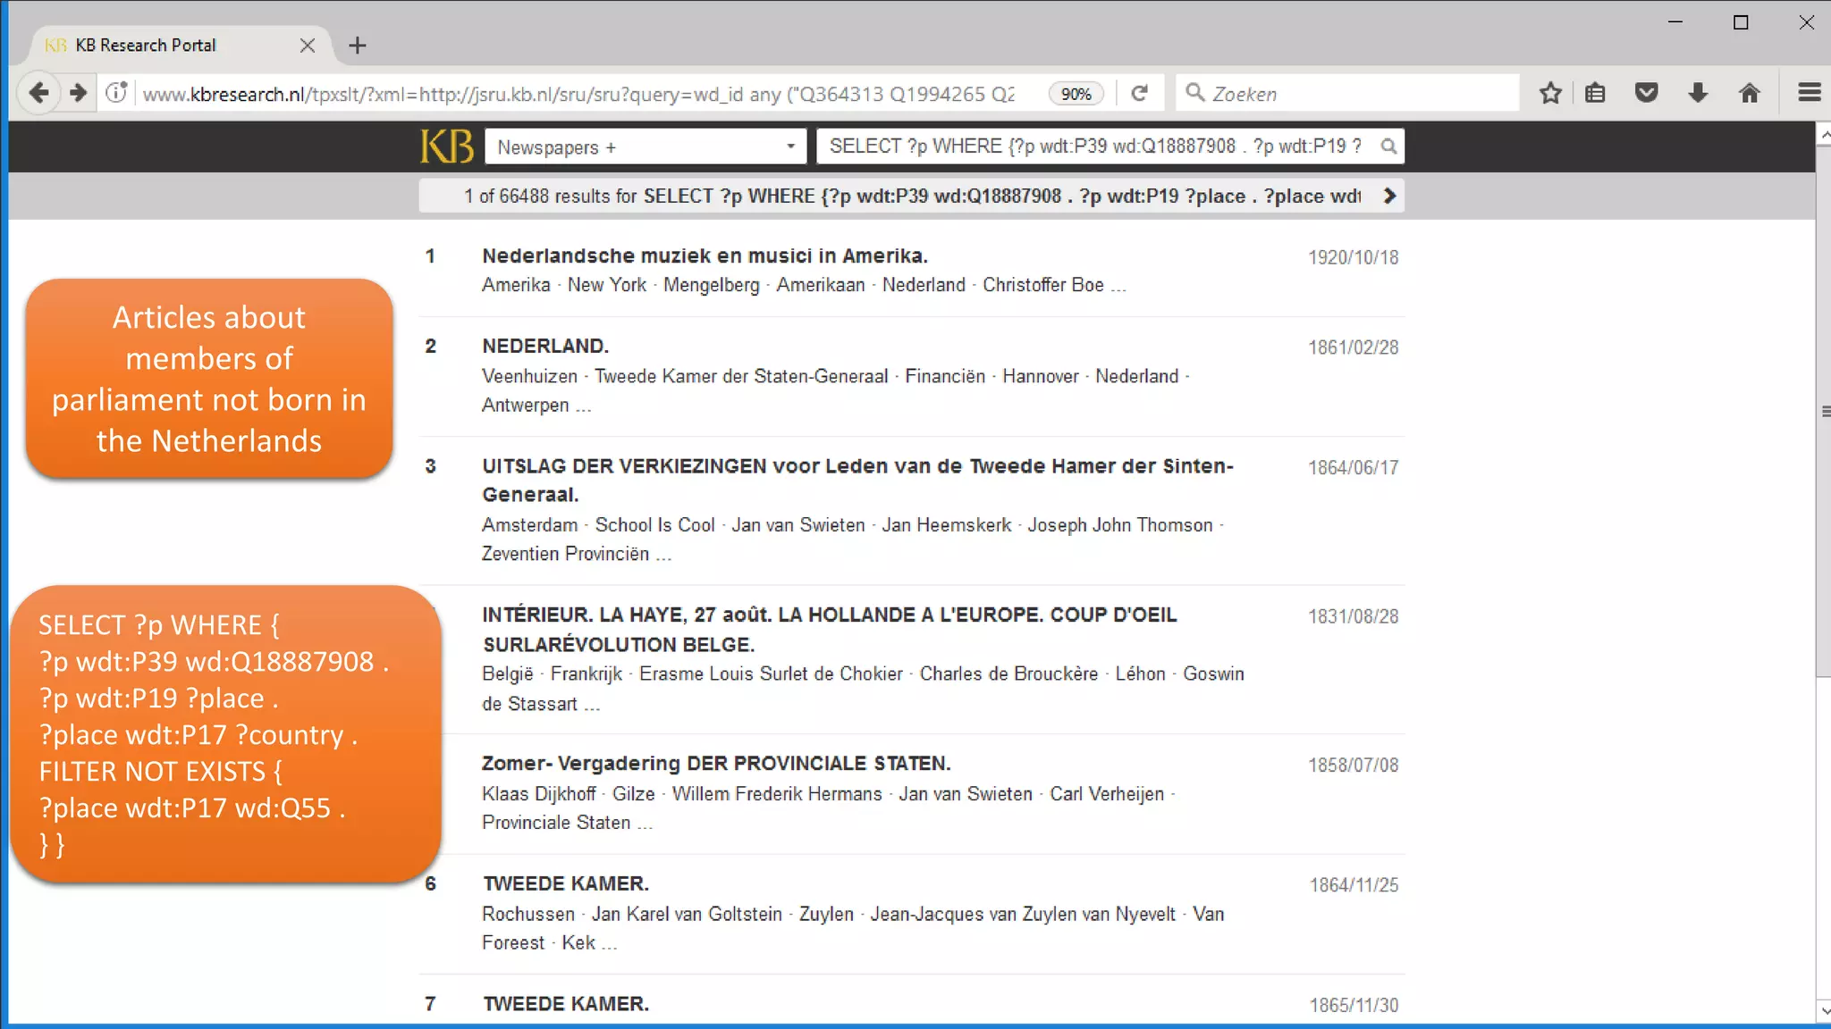Reload the page with the refresh icon
This screenshot has height=1029, width=1831.
tap(1139, 93)
